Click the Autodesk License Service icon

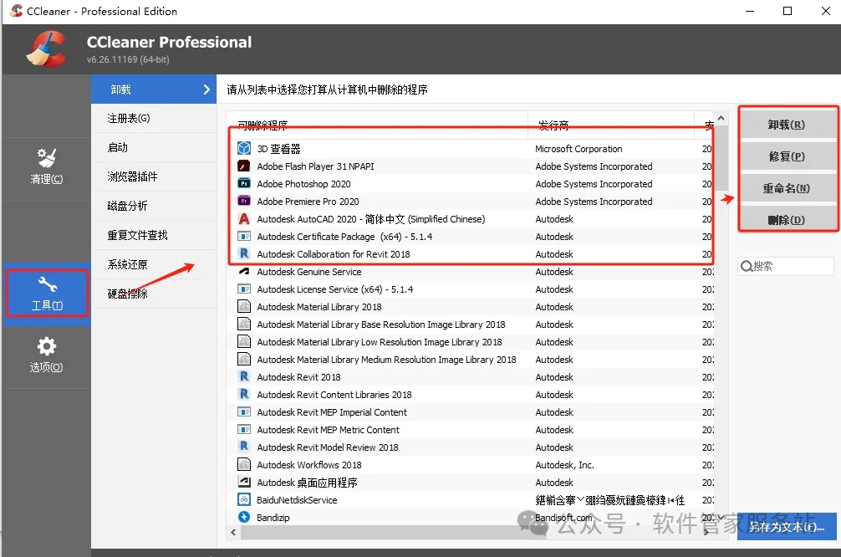[x=244, y=289]
